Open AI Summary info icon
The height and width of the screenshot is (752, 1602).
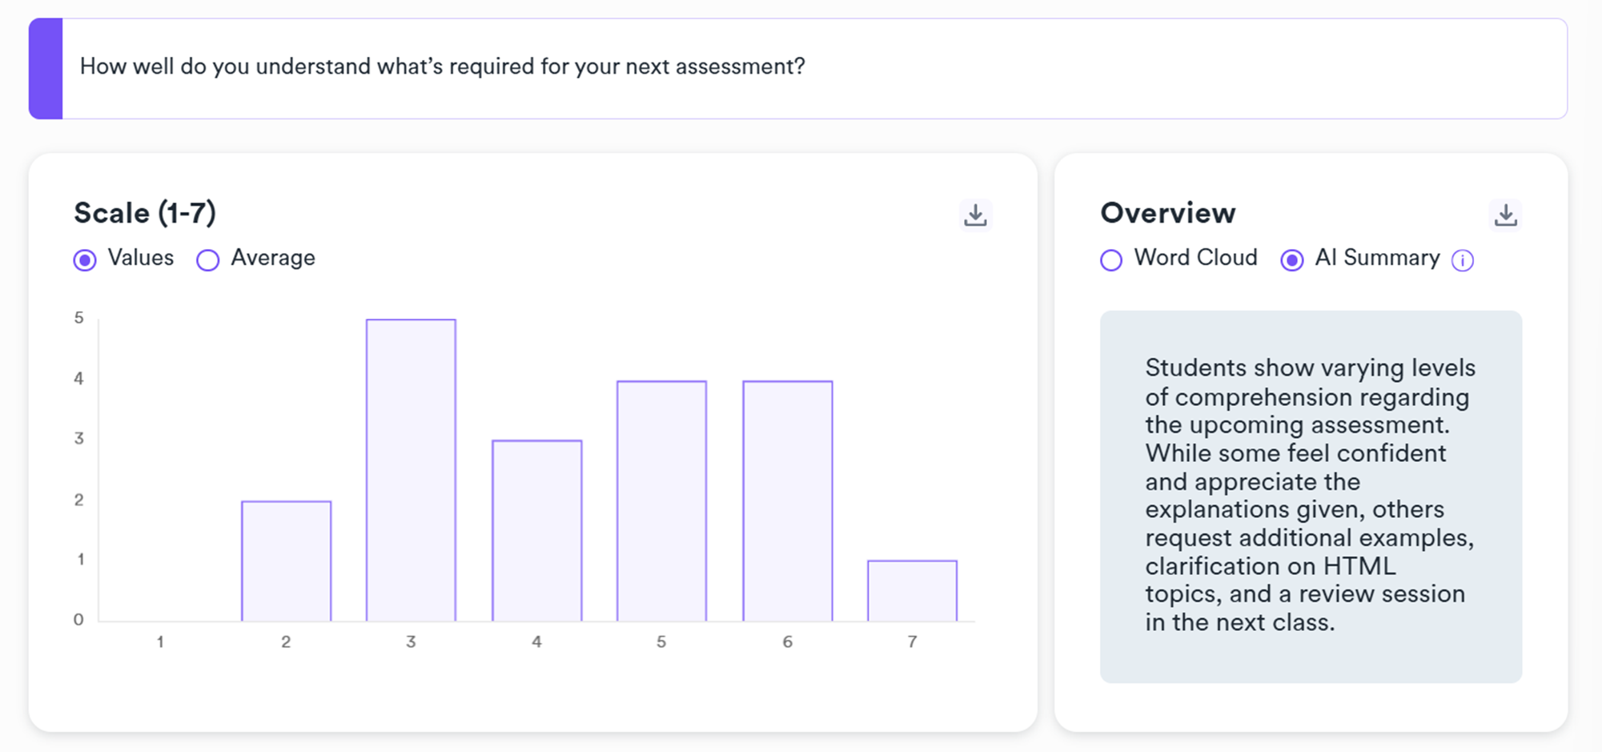pos(1462,260)
